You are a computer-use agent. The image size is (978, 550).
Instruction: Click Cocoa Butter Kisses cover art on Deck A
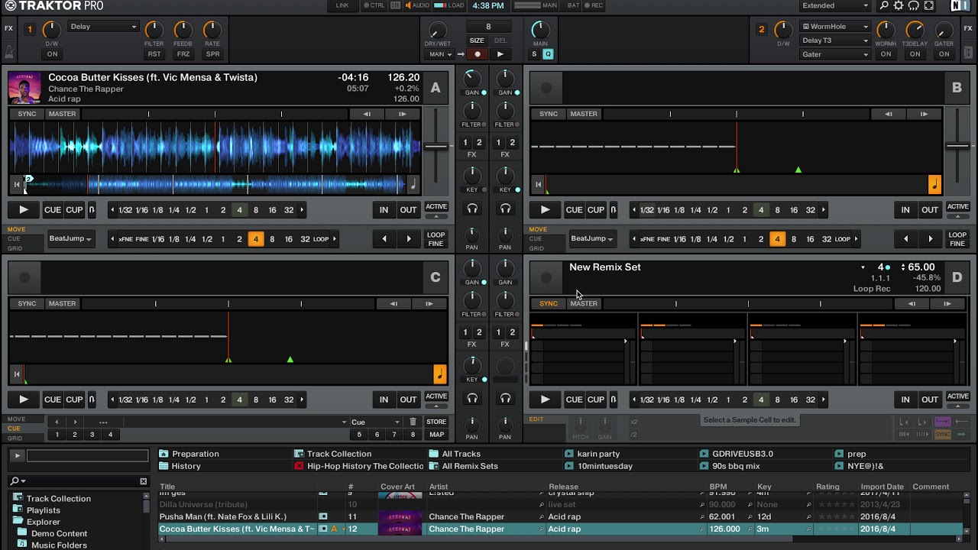tap(24, 88)
